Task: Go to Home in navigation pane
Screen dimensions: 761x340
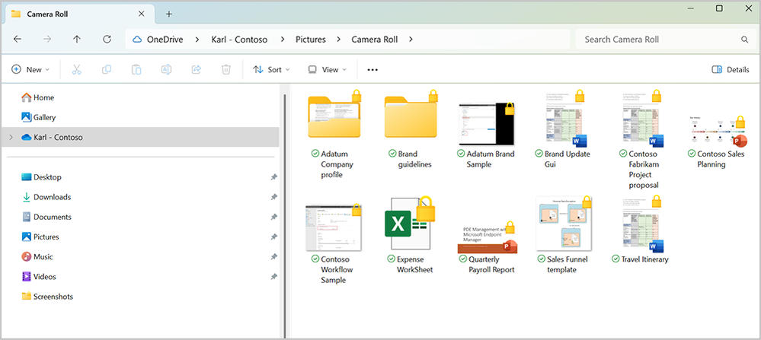Action: click(x=38, y=98)
